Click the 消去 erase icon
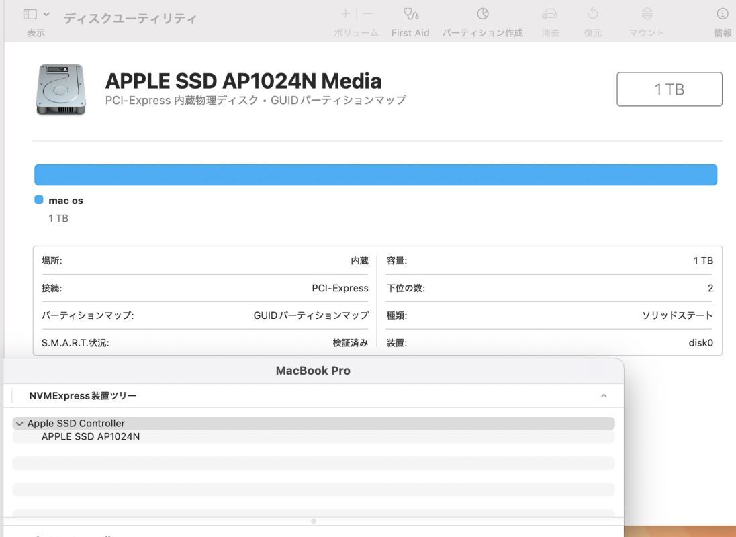Viewport: 736px width, 537px height. tap(550, 14)
